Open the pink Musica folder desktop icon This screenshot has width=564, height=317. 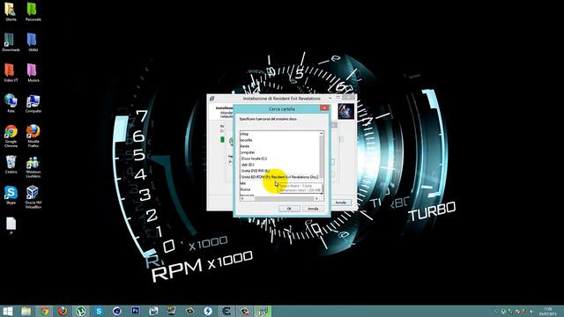tap(33, 72)
